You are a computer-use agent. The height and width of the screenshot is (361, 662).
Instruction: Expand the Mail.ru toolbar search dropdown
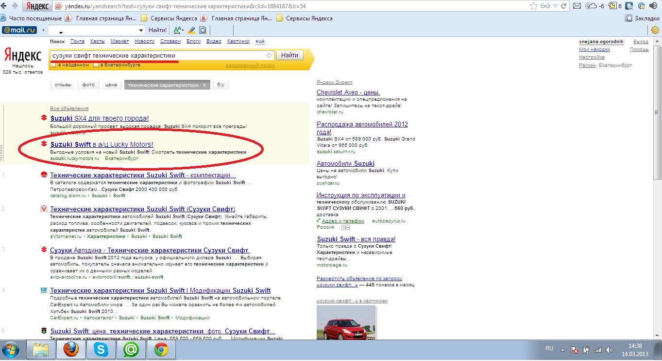click(141, 30)
